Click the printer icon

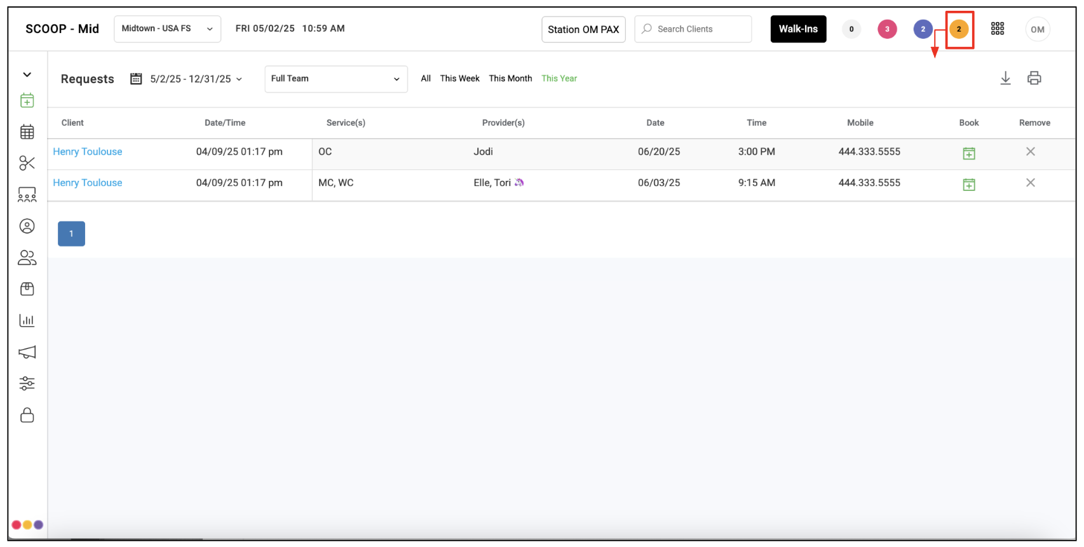(1034, 78)
